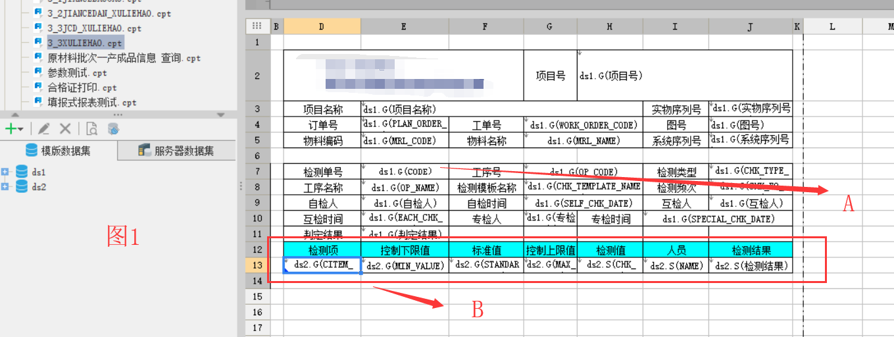Open the 合格证打印.cpt file
Viewport: 894px width, 337px height.
[82, 88]
